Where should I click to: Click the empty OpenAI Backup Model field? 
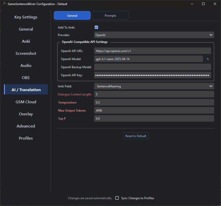(153, 67)
